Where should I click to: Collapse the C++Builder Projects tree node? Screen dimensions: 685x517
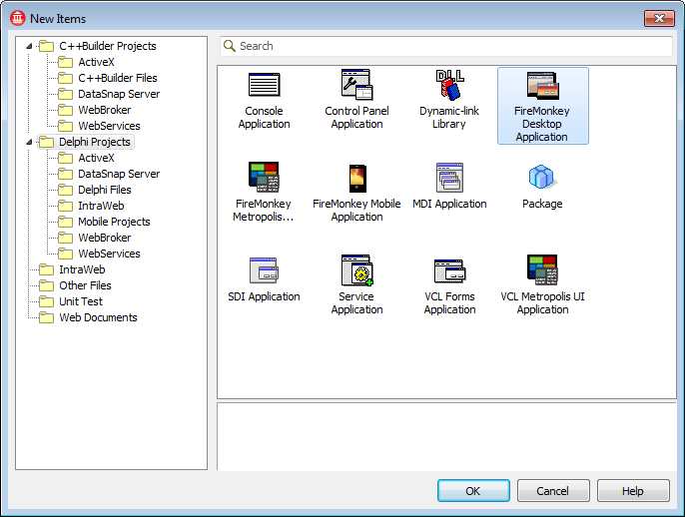tap(29, 46)
